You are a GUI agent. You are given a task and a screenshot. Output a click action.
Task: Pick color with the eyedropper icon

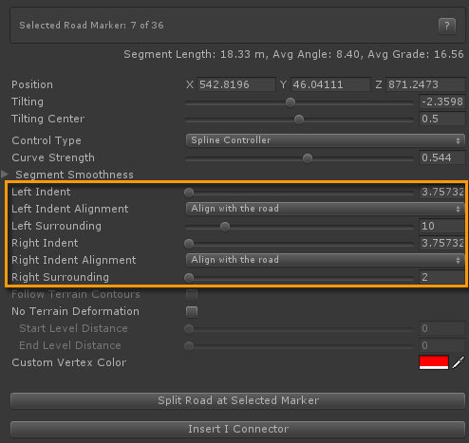pos(459,362)
